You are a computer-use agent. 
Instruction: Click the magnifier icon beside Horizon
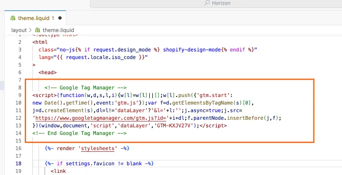pyautogui.click(x=207, y=3)
